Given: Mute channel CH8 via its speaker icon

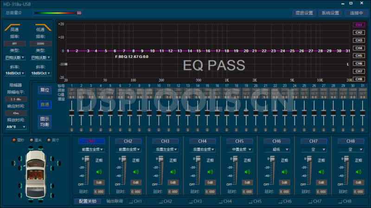Looking at the screenshot, I should coord(358,172).
